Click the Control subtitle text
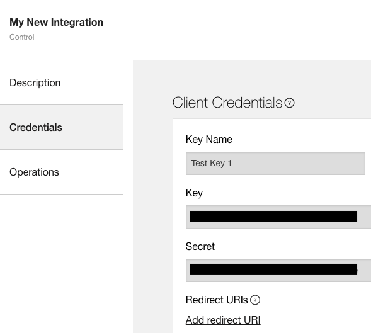This screenshot has width=371, height=333. (x=22, y=37)
